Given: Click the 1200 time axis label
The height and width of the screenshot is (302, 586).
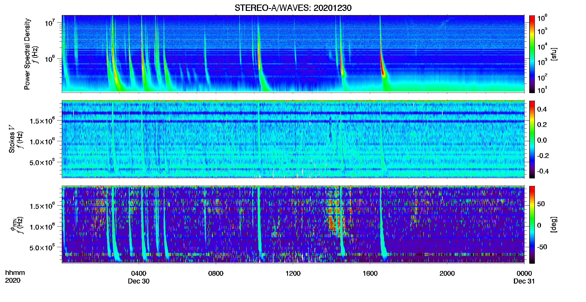Looking at the screenshot, I should click(x=293, y=273).
